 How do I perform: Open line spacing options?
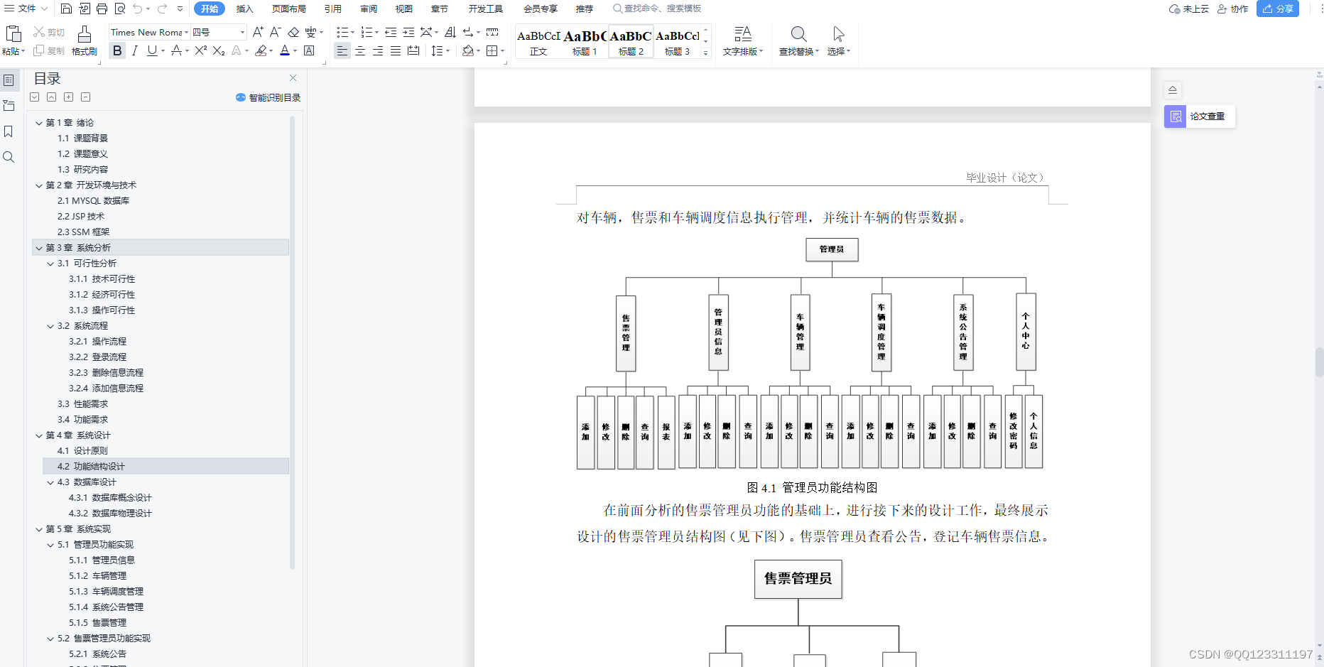440,50
